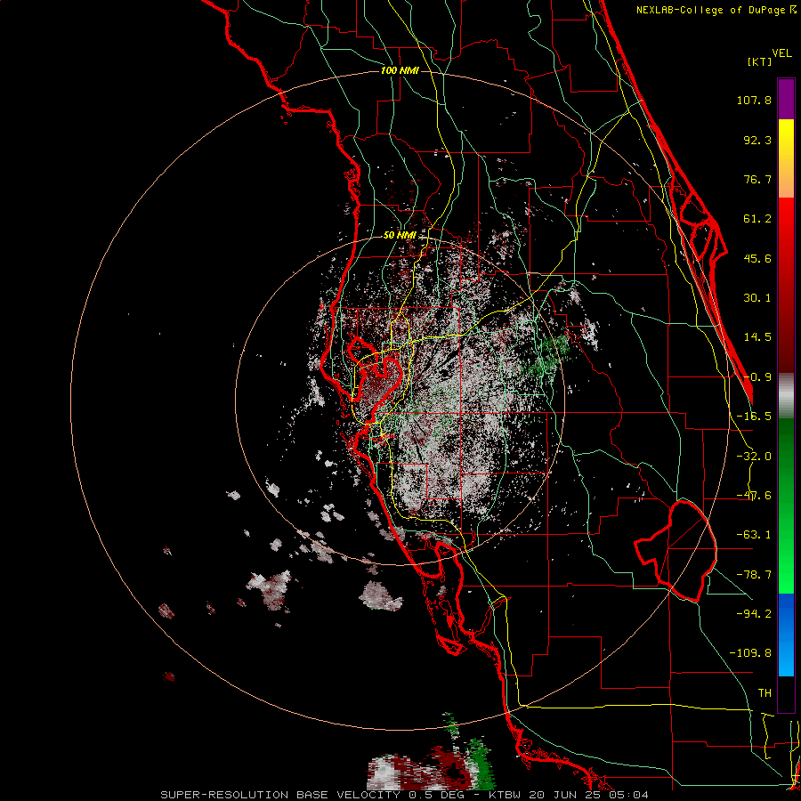Click the KTBW radar site identifier
Viewport: 801px width, 801px height.
pyautogui.click(x=505, y=795)
